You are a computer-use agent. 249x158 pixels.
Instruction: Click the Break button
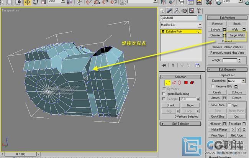pyautogui.click(x=237, y=24)
